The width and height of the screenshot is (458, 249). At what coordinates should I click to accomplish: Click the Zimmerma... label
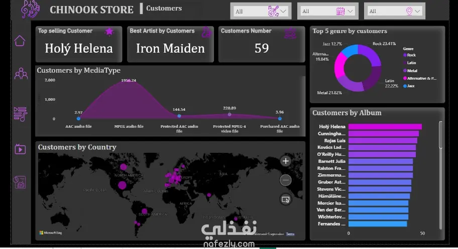click(331, 175)
